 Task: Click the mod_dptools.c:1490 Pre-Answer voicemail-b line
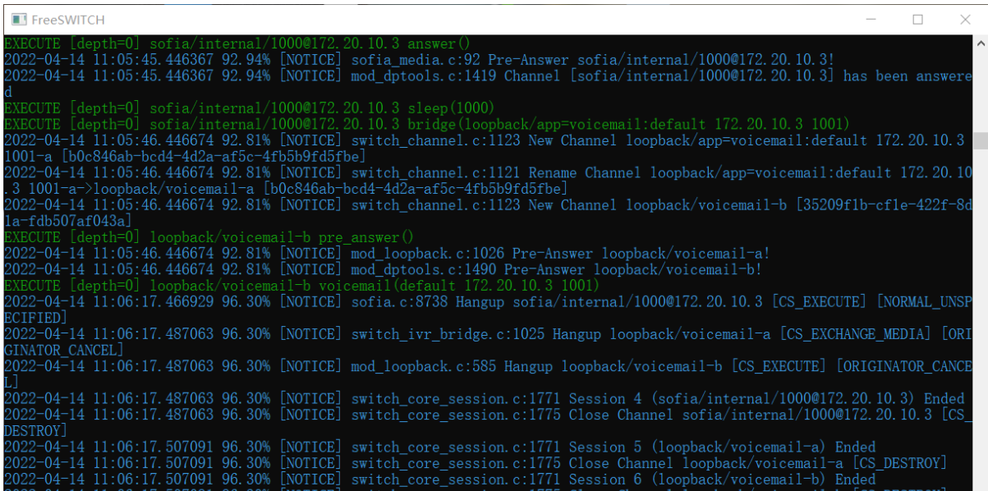(383, 269)
